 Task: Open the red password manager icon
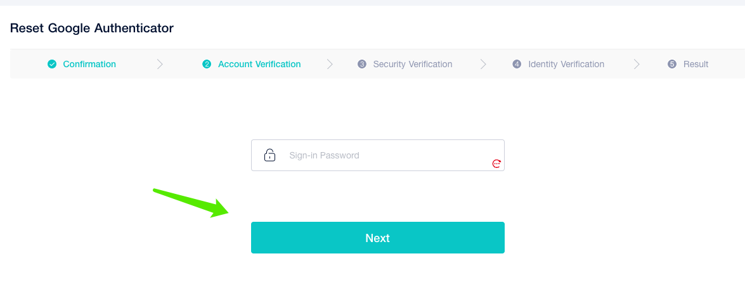pyautogui.click(x=497, y=163)
